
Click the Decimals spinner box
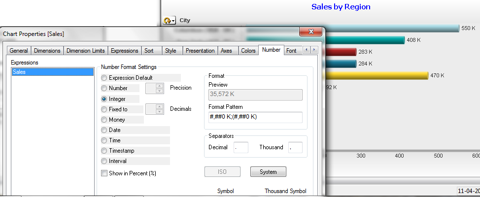(155, 109)
